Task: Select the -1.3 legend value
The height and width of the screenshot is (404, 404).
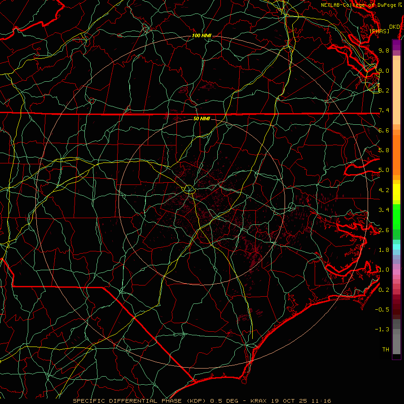Action: click(382, 329)
